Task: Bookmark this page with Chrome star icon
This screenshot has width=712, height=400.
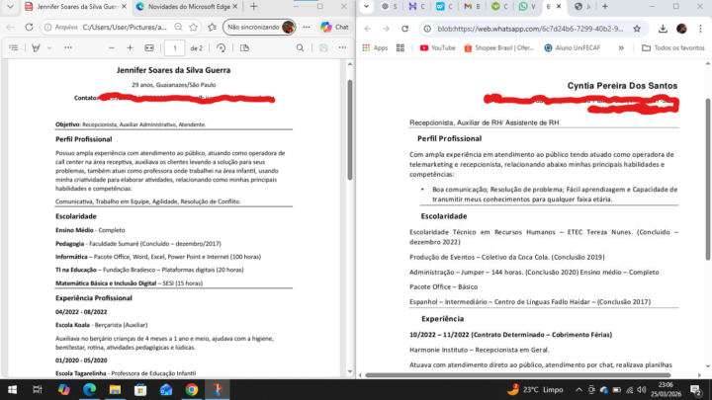Action: [x=636, y=29]
